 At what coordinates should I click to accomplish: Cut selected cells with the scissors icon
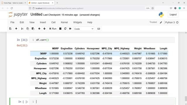(22, 29)
